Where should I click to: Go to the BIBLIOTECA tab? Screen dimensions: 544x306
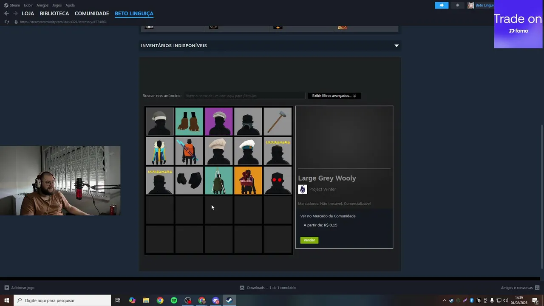tap(54, 14)
